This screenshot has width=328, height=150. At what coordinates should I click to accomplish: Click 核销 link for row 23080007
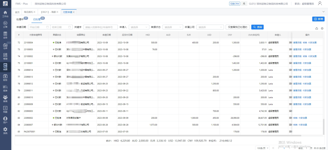coord(295,125)
